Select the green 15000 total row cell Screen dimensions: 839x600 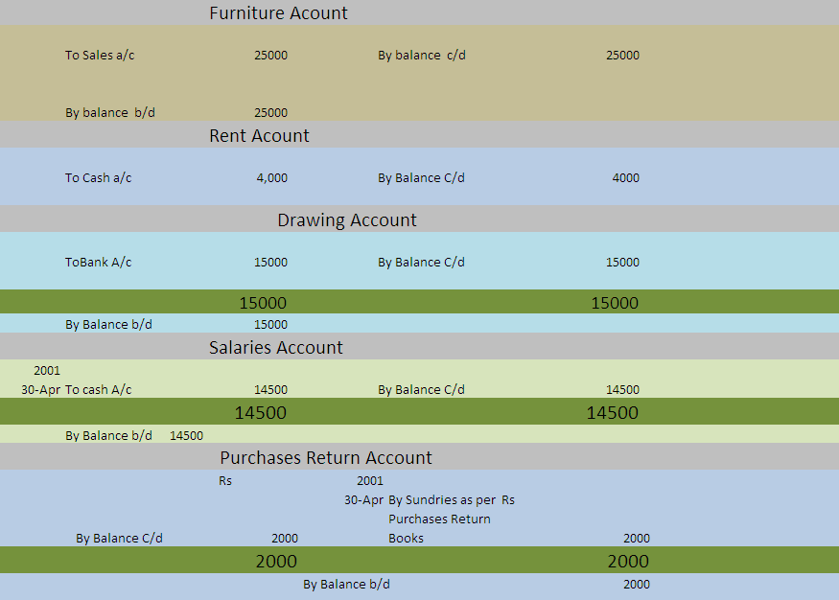click(265, 302)
